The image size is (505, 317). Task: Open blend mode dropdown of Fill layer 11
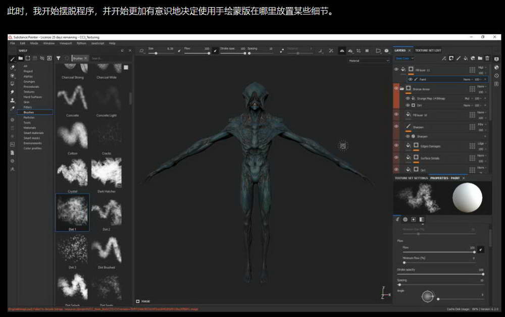click(482, 68)
